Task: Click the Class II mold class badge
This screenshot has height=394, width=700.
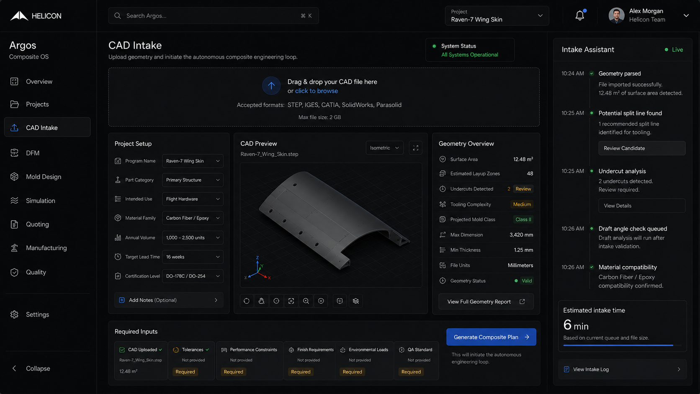Action: 523,219
